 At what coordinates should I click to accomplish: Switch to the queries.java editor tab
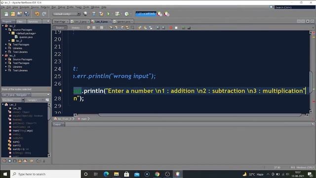[x=123, y=21]
